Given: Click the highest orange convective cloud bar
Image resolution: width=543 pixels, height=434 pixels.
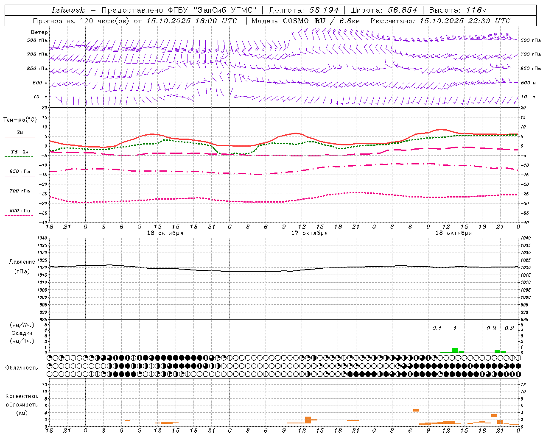Looking at the screenshot, I should 416,410.
